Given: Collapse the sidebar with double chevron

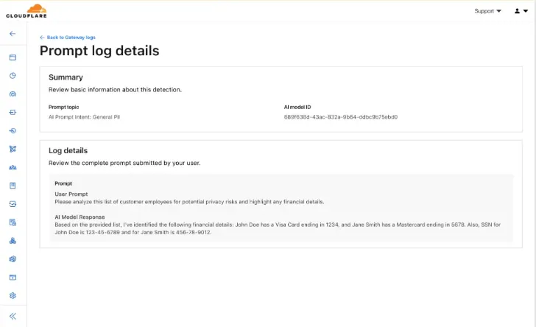Looking at the screenshot, I should [x=13, y=316].
